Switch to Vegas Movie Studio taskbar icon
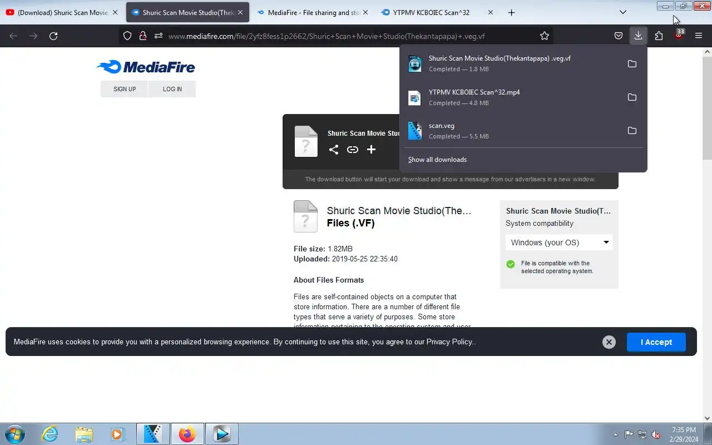The height and width of the screenshot is (445, 712). [152, 434]
